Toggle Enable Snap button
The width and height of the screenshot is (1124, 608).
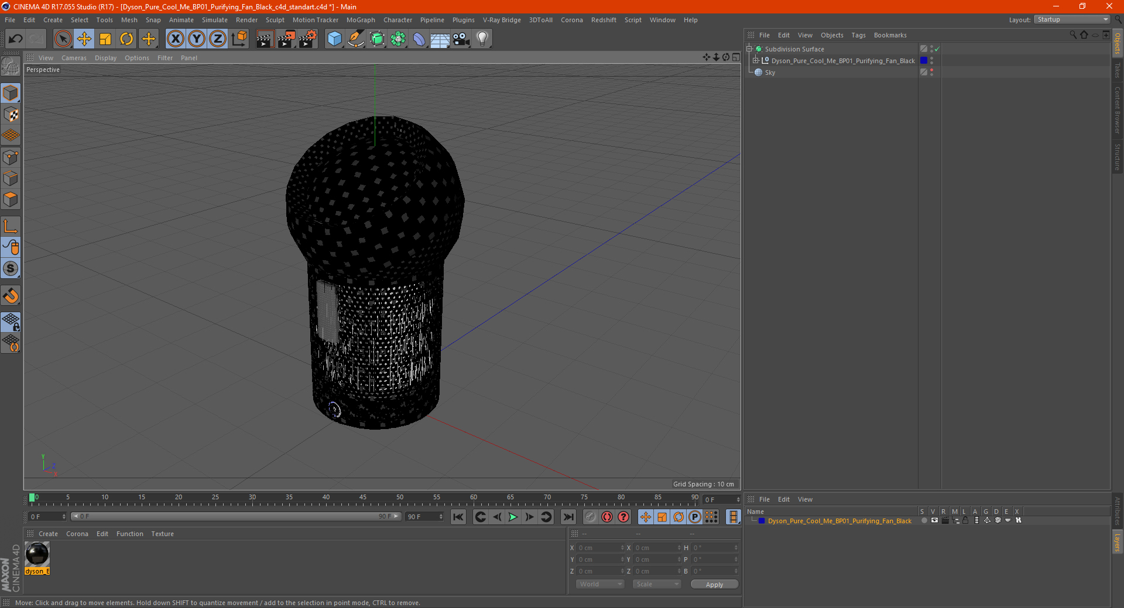click(x=11, y=269)
